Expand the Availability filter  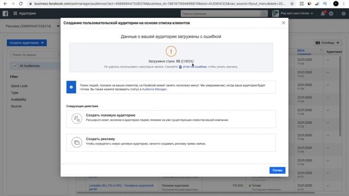coord(19,100)
